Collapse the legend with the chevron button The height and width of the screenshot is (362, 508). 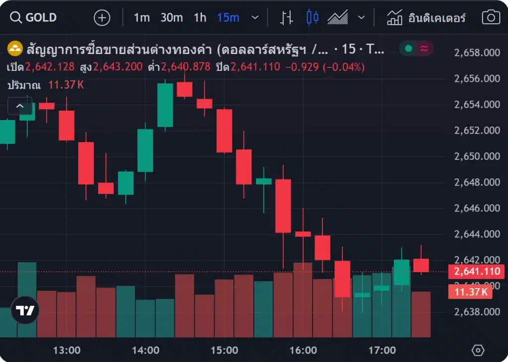tap(20, 106)
